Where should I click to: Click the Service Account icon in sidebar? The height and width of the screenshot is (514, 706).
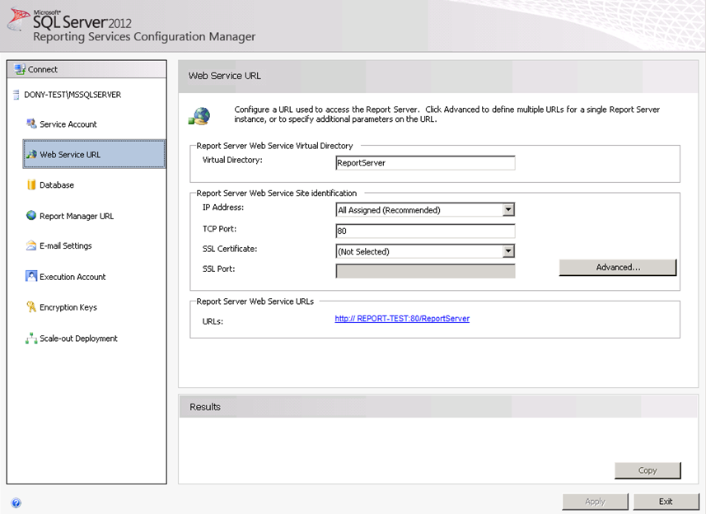pos(31,124)
